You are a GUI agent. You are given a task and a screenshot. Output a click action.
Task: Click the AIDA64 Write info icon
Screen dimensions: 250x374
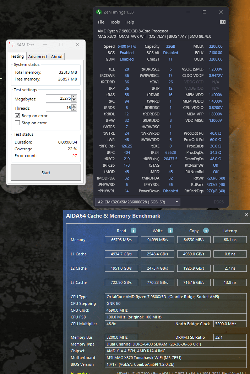point(170,230)
